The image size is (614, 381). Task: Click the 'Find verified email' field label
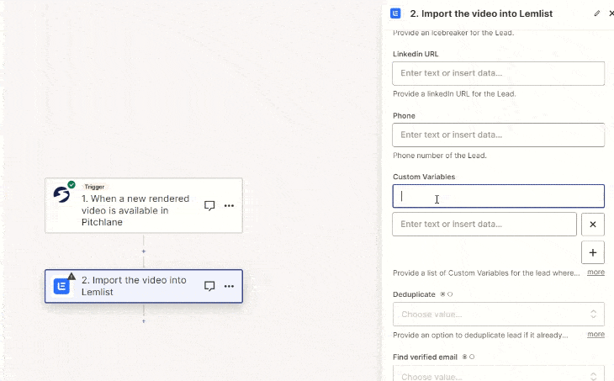425,357
